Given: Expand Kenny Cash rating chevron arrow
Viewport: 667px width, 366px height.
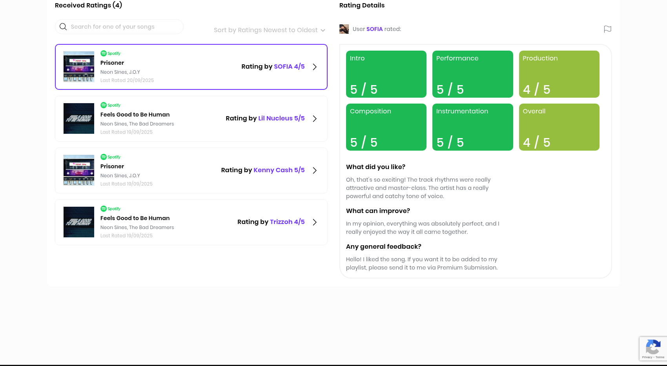Looking at the screenshot, I should tap(315, 170).
